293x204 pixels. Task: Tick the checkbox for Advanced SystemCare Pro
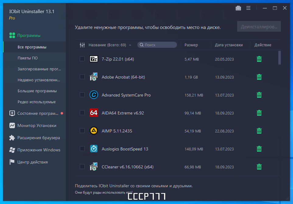(82, 95)
